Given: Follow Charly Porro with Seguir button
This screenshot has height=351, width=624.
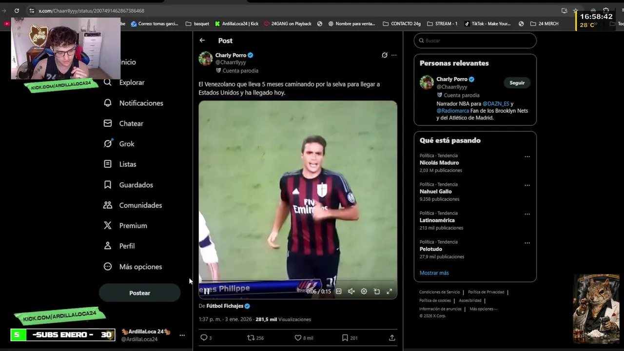Looking at the screenshot, I should pos(517,83).
